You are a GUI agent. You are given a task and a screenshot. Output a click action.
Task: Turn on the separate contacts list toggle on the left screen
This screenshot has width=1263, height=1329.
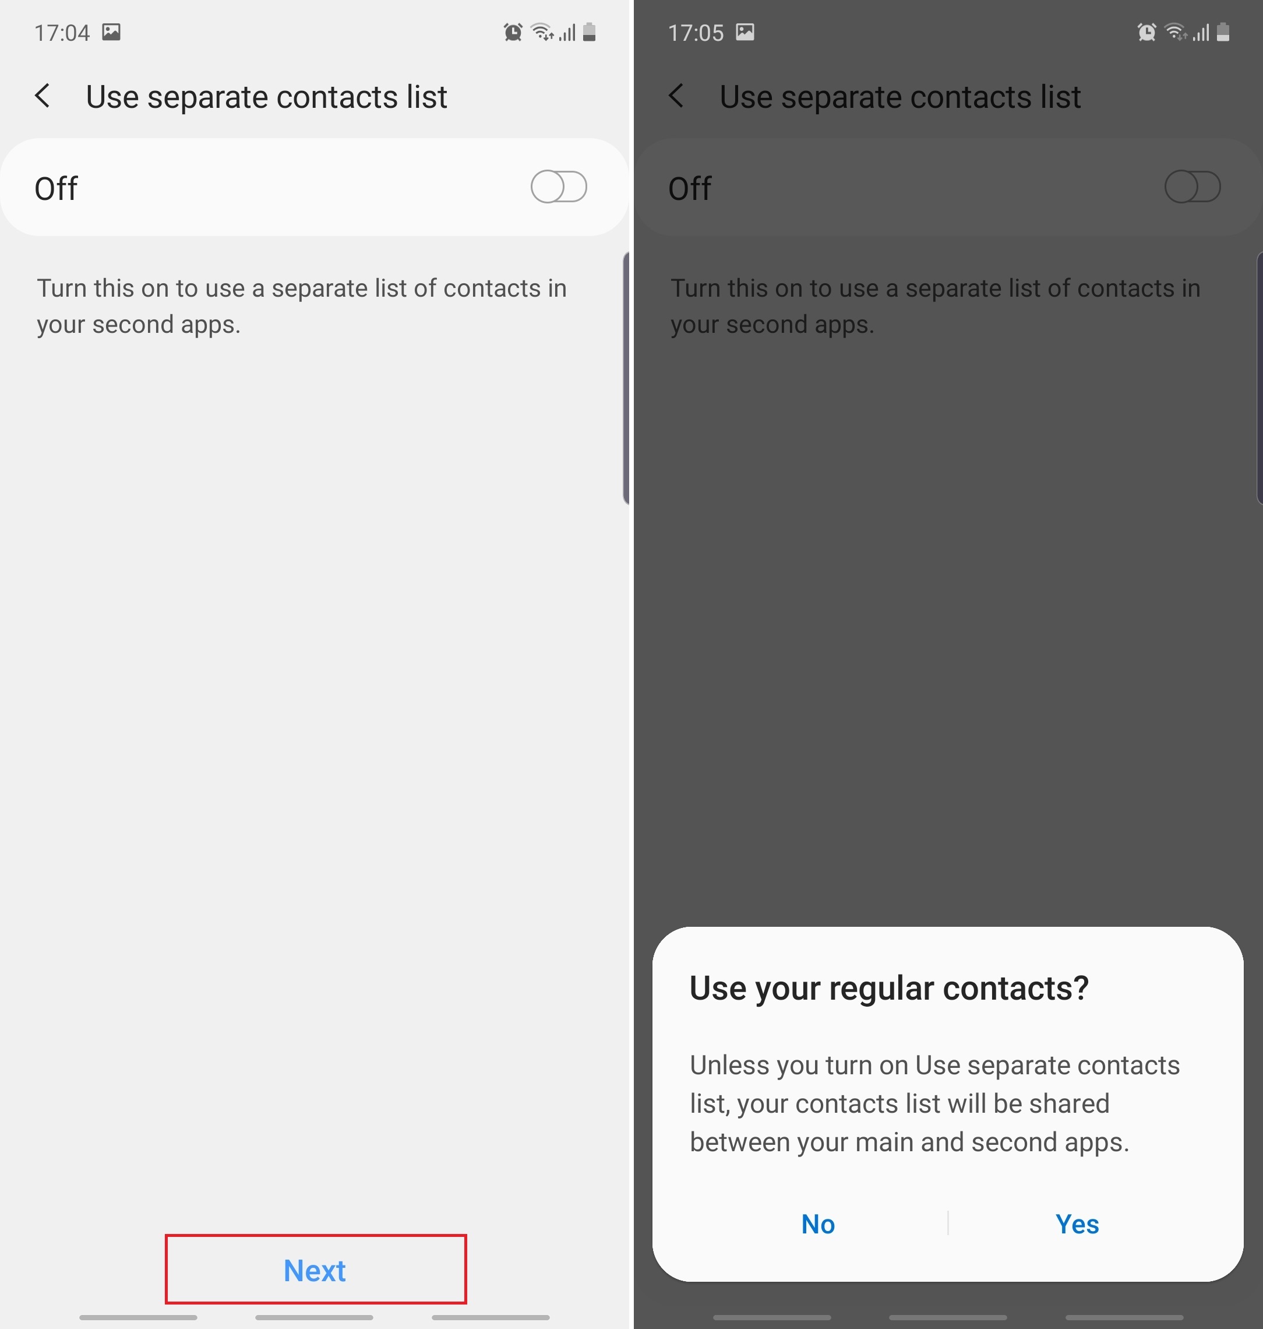[559, 187]
